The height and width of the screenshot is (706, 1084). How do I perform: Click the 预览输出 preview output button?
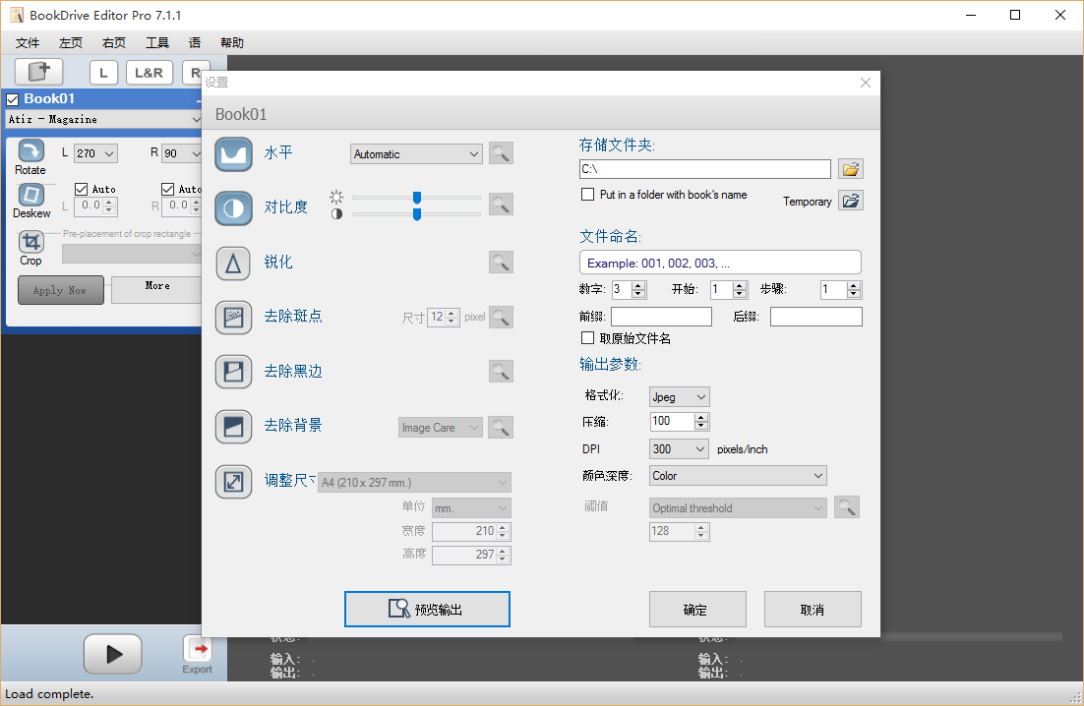(x=427, y=610)
